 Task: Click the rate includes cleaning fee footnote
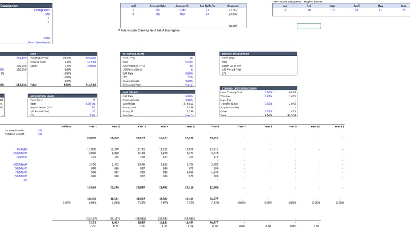(x=150, y=31)
